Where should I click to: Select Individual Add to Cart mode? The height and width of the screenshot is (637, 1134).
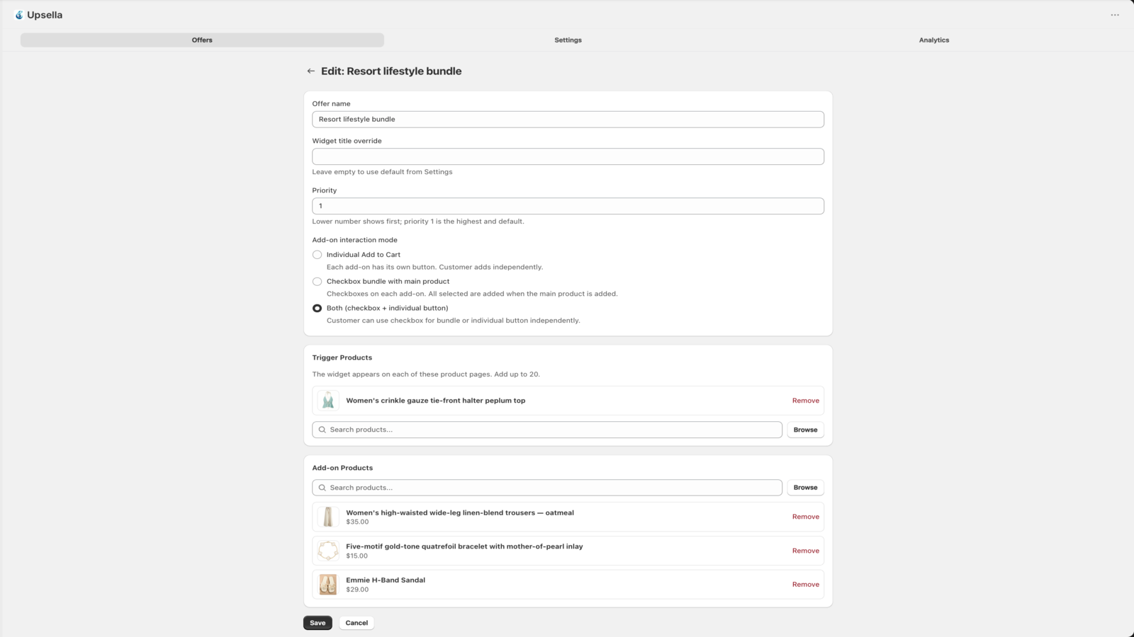coord(317,255)
